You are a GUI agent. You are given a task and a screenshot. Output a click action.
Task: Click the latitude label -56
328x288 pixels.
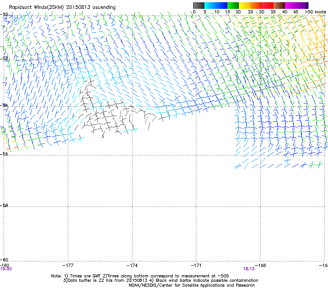[x=4, y=154]
